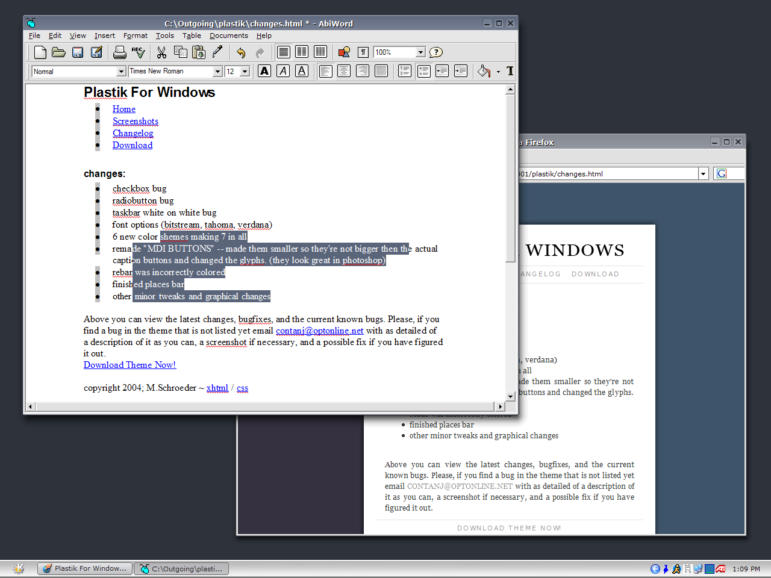Screen dimensions: 771x578
Task: Click the Help question bubble icon
Action: [x=436, y=52]
